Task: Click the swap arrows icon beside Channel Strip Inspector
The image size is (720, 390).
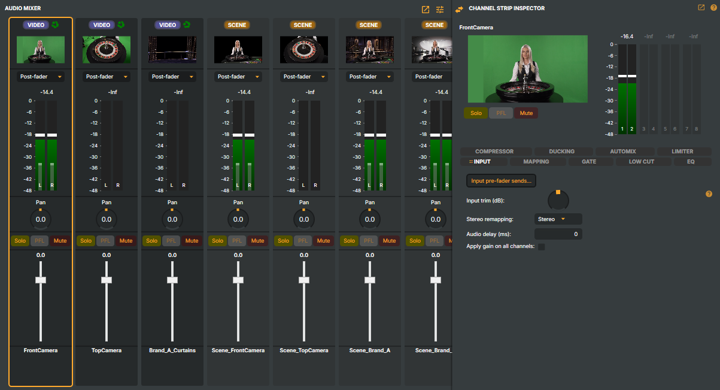Action: click(x=459, y=9)
